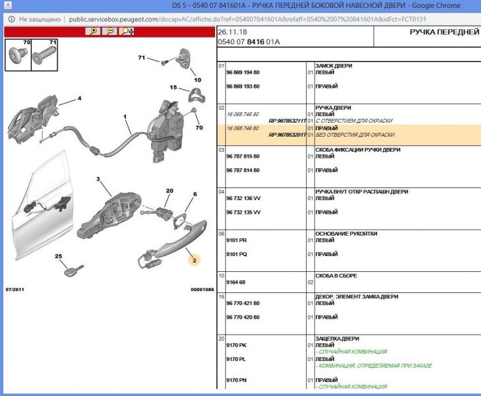This screenshot has height=396, width=481.
Task: Click the zoom in magnifier icon
Action: 94,32
